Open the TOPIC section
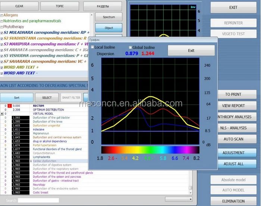The image size is (261, 206). (60, 6)
